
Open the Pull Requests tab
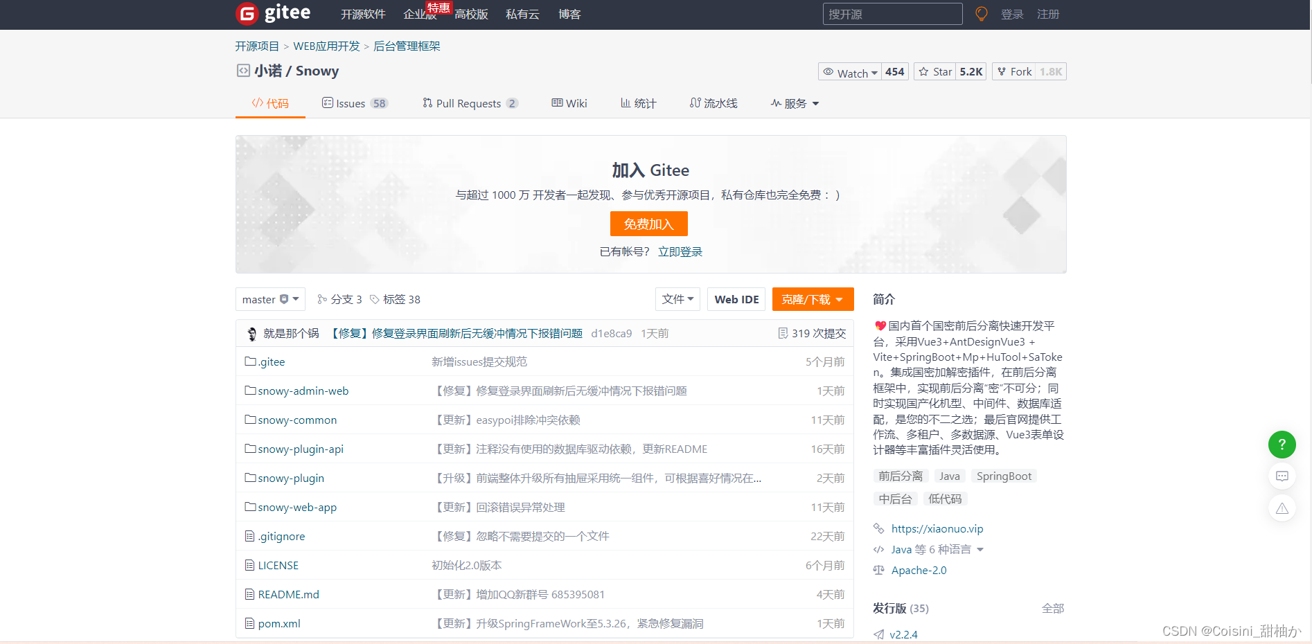coord(470,103)
